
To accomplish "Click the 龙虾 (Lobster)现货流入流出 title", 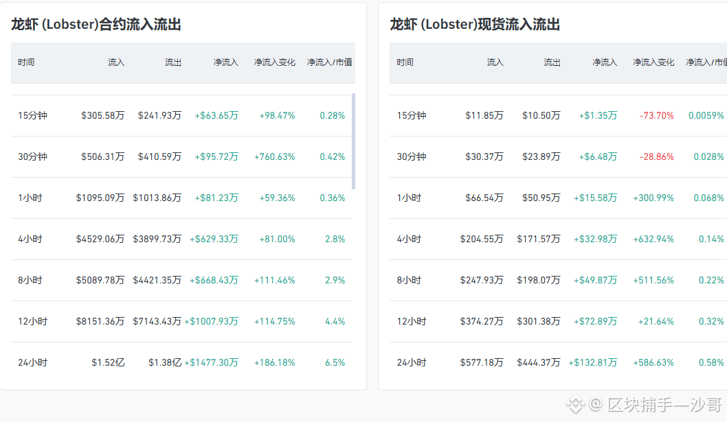I will click(475, 24).
